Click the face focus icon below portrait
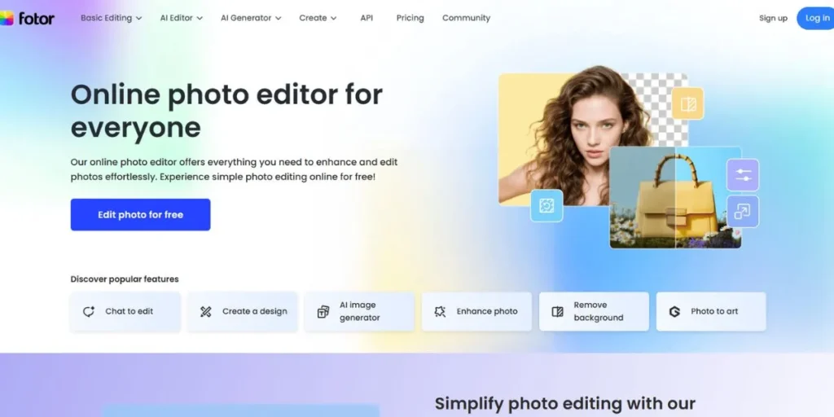Image resolution: width=834 pixels, height=417 pixels. point(546,206)
